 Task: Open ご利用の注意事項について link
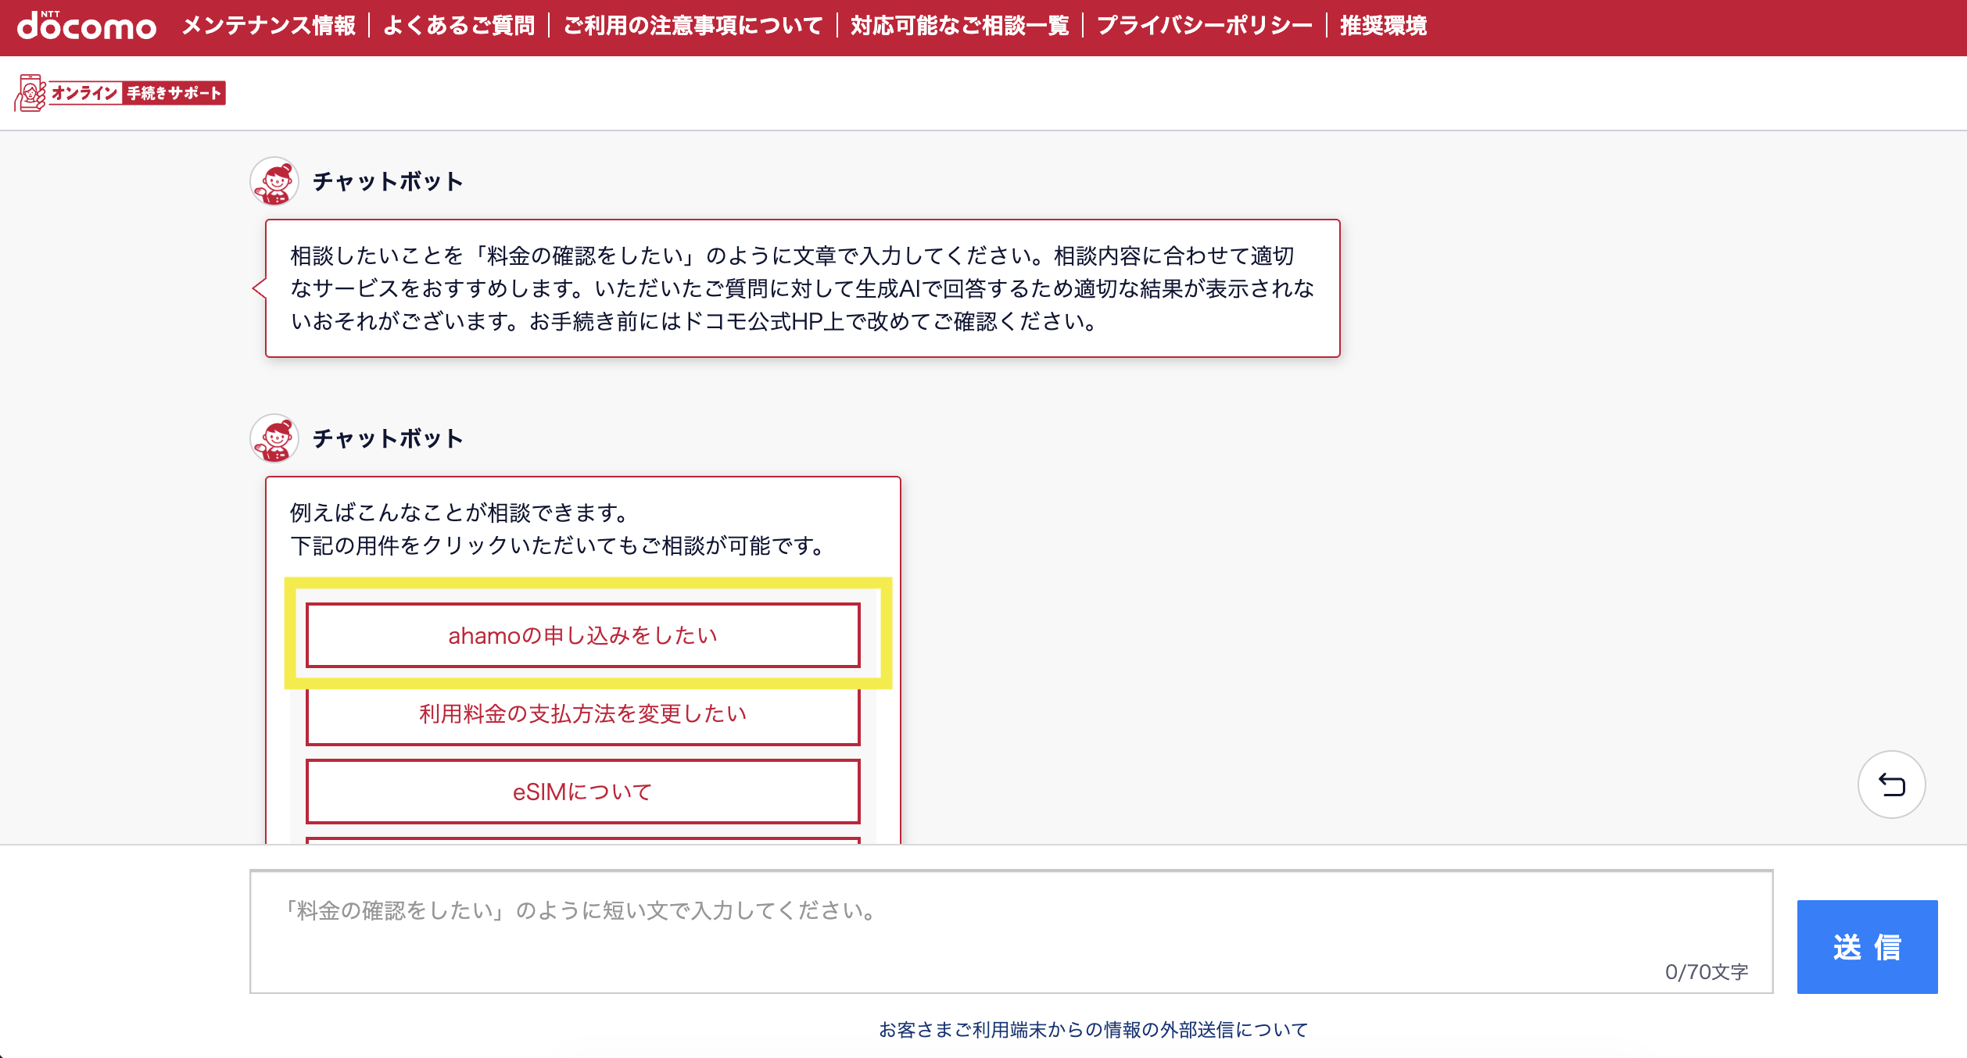[693, 26]
